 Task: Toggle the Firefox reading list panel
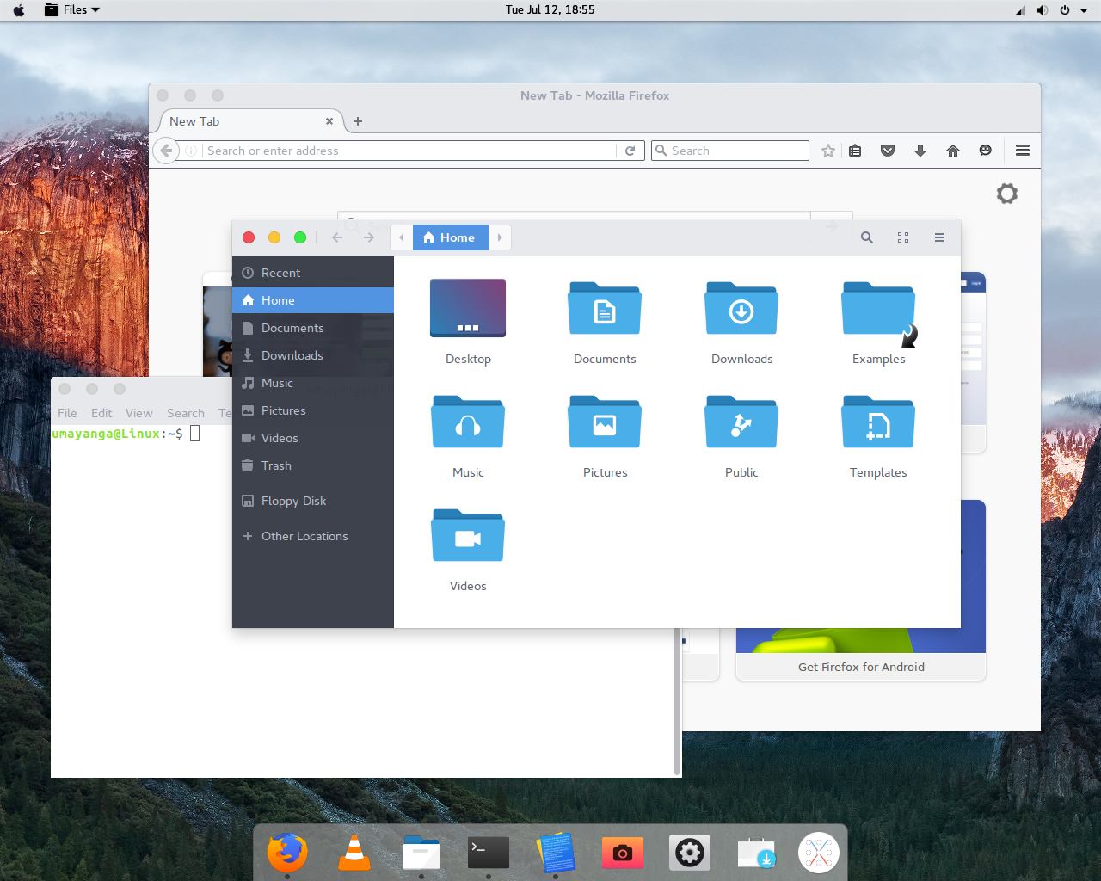pos(855,151)
